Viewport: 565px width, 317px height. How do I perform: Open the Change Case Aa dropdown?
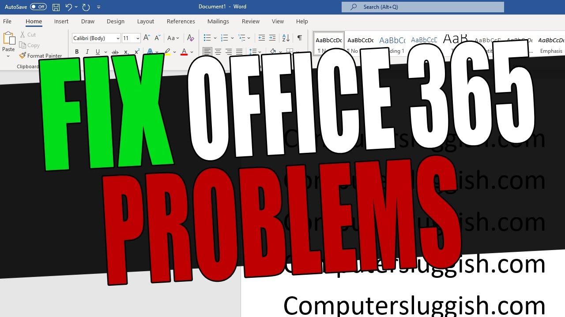pos(173,38)
